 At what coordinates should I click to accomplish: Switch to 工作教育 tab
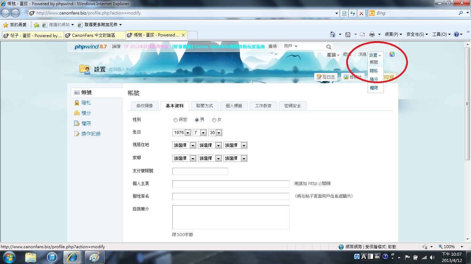[x=263, y=106]
